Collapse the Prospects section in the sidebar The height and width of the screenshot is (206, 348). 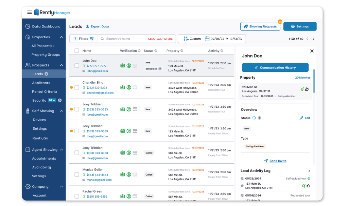point(62,65)
